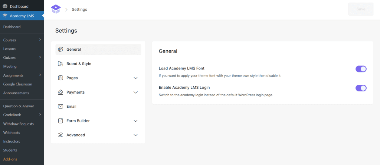Select the Pages settings section
Screen dimensions: 380x165
tap(98, 78)
